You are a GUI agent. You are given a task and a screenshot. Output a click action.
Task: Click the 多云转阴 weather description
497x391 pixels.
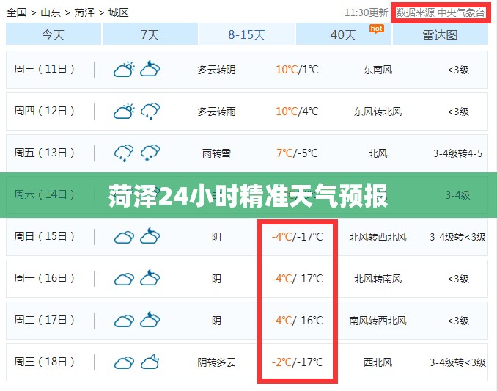click(216, 70)
